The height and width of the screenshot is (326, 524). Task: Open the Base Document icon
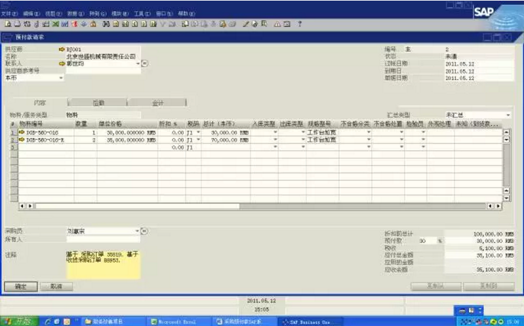185,24
